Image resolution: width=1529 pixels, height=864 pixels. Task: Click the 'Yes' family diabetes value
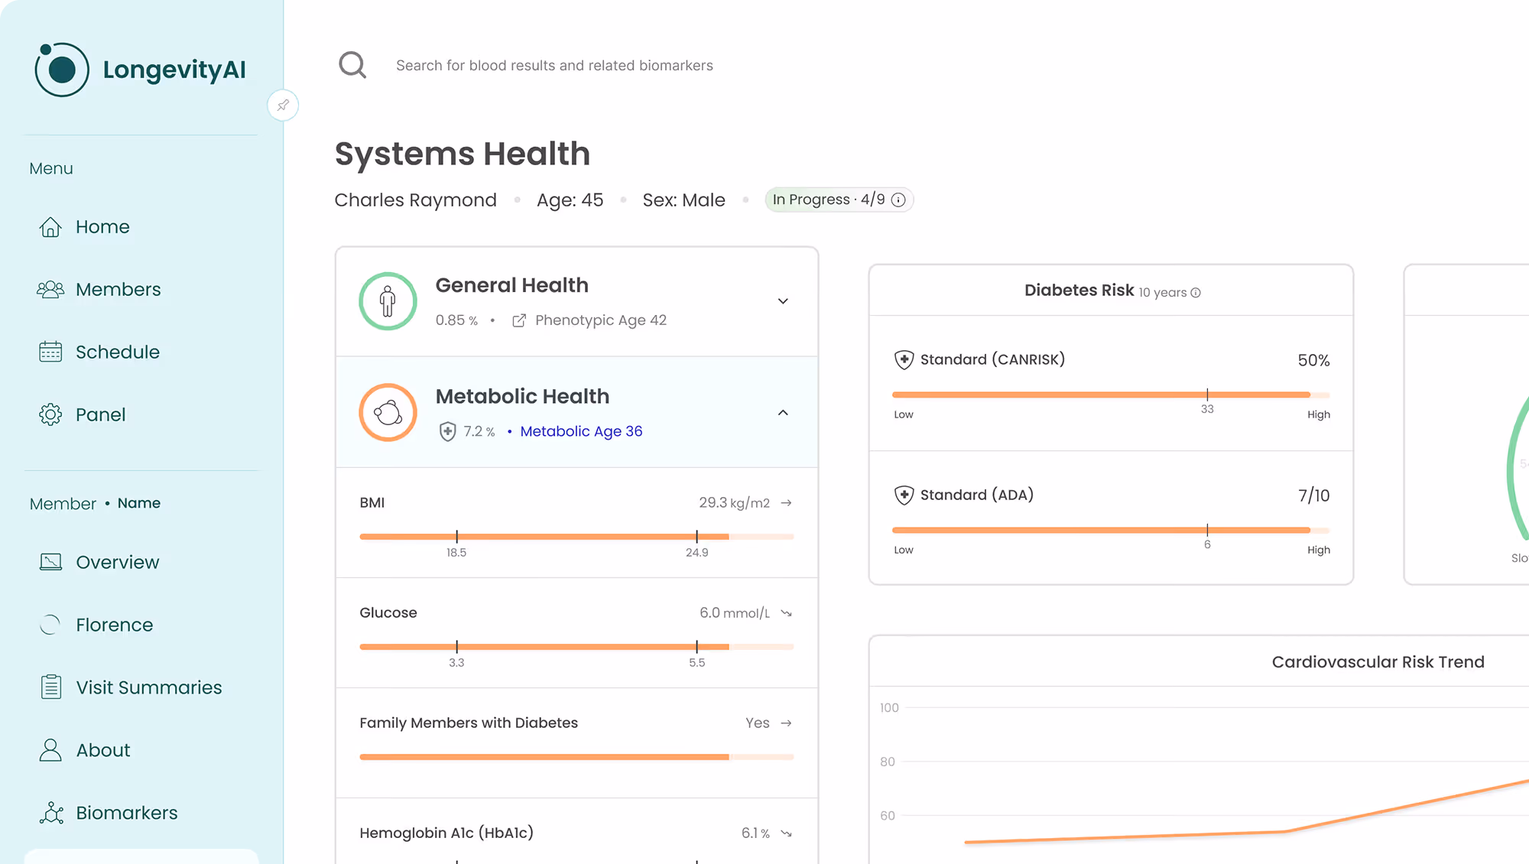tap(757, 723)
